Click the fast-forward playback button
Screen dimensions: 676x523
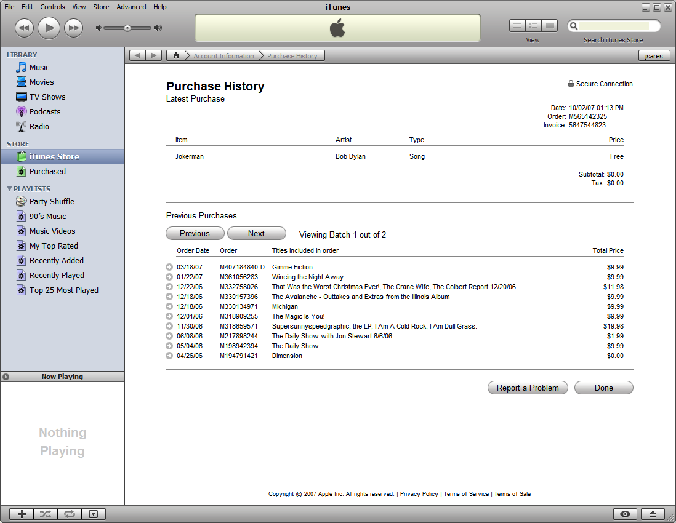74,28
